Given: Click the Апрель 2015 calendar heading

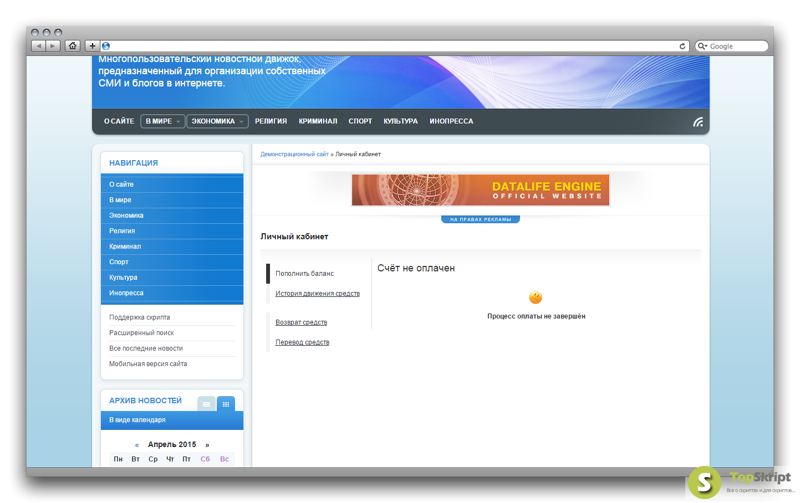Looking at the screenshot, I should 172,444.
